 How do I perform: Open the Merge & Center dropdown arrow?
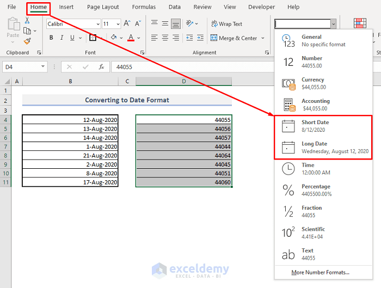pos(263,38)
